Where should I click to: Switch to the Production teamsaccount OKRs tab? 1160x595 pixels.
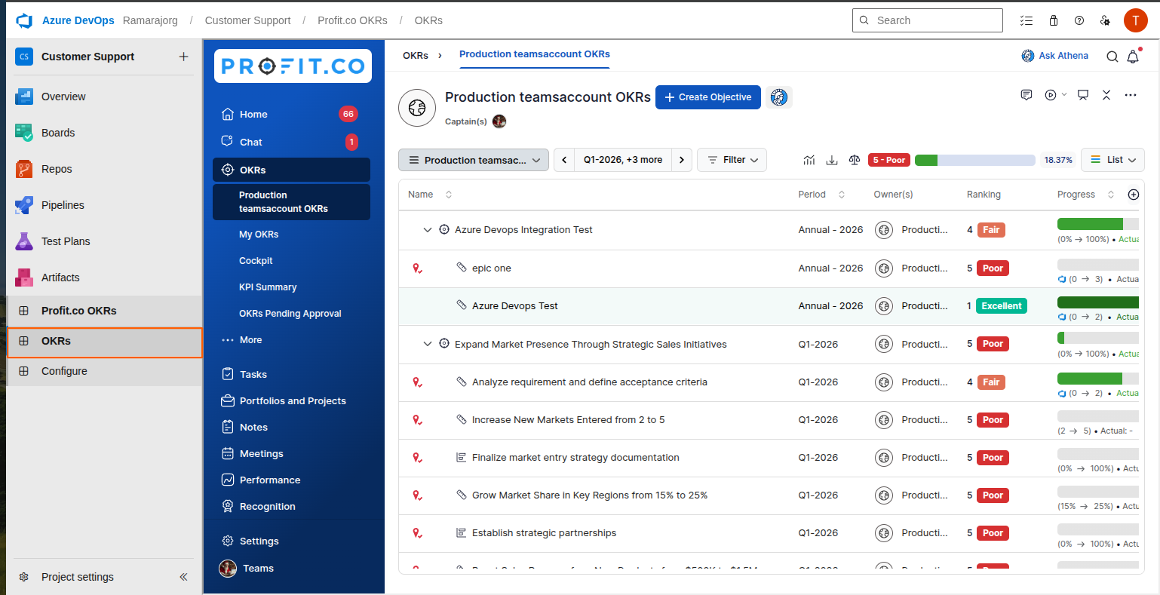click(x=535, y=54)
